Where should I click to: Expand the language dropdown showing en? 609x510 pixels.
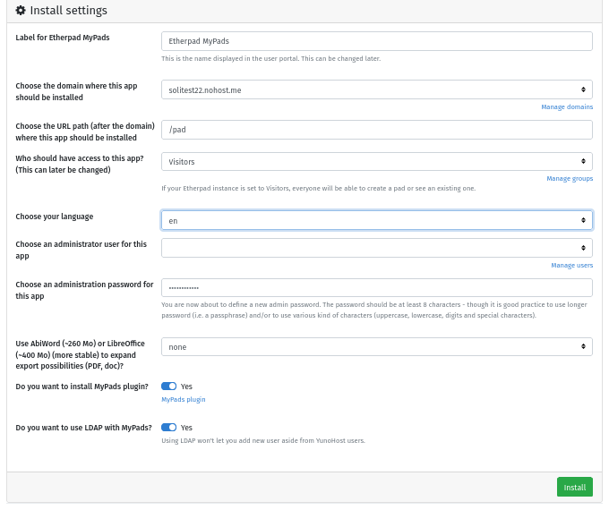377,220
